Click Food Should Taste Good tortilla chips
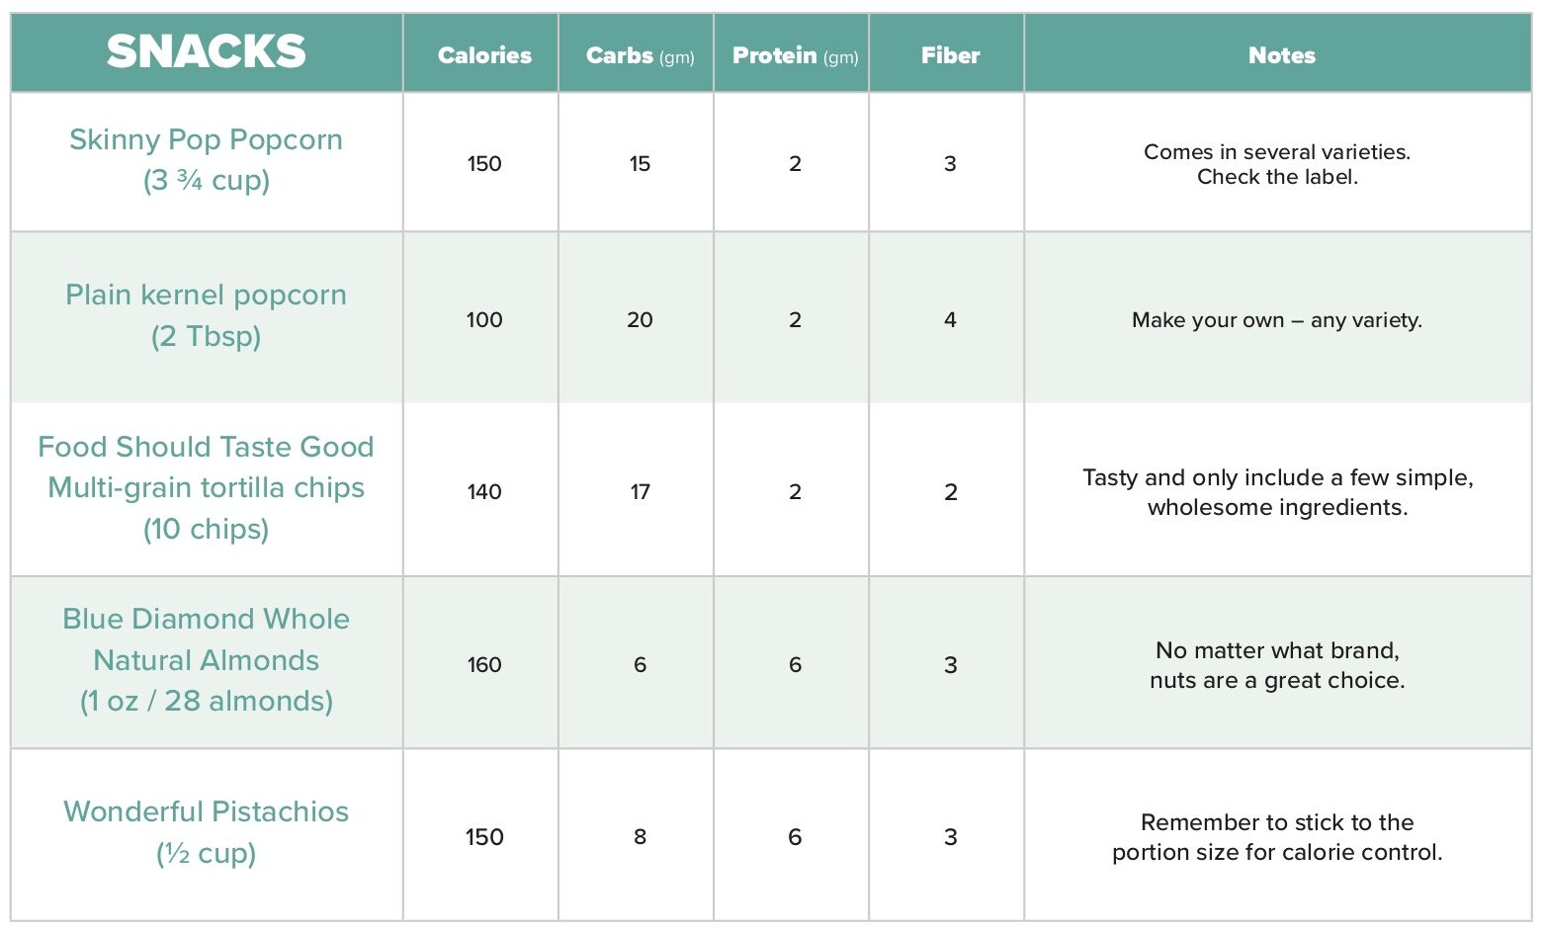 coord(206,487)
